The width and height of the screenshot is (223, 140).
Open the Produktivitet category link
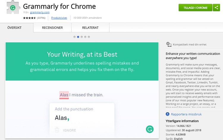(x=59, y=18)
